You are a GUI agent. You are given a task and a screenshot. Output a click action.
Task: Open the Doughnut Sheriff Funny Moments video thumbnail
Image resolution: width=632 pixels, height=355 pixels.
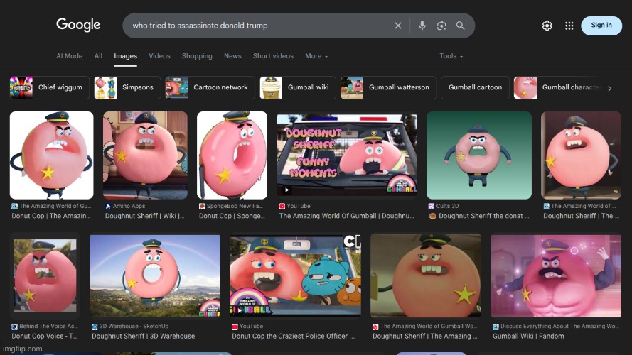347,155
